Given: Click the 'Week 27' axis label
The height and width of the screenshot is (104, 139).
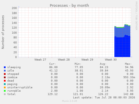Looking at the screenshot, I should (x=40, y=60).
